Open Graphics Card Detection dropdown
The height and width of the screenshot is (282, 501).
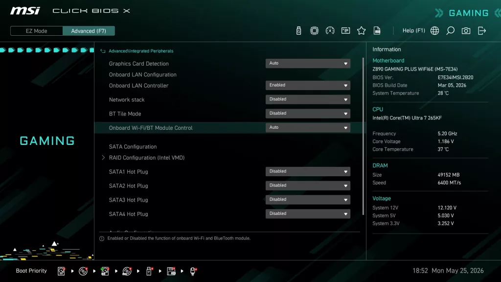click(x=308, y=63)
